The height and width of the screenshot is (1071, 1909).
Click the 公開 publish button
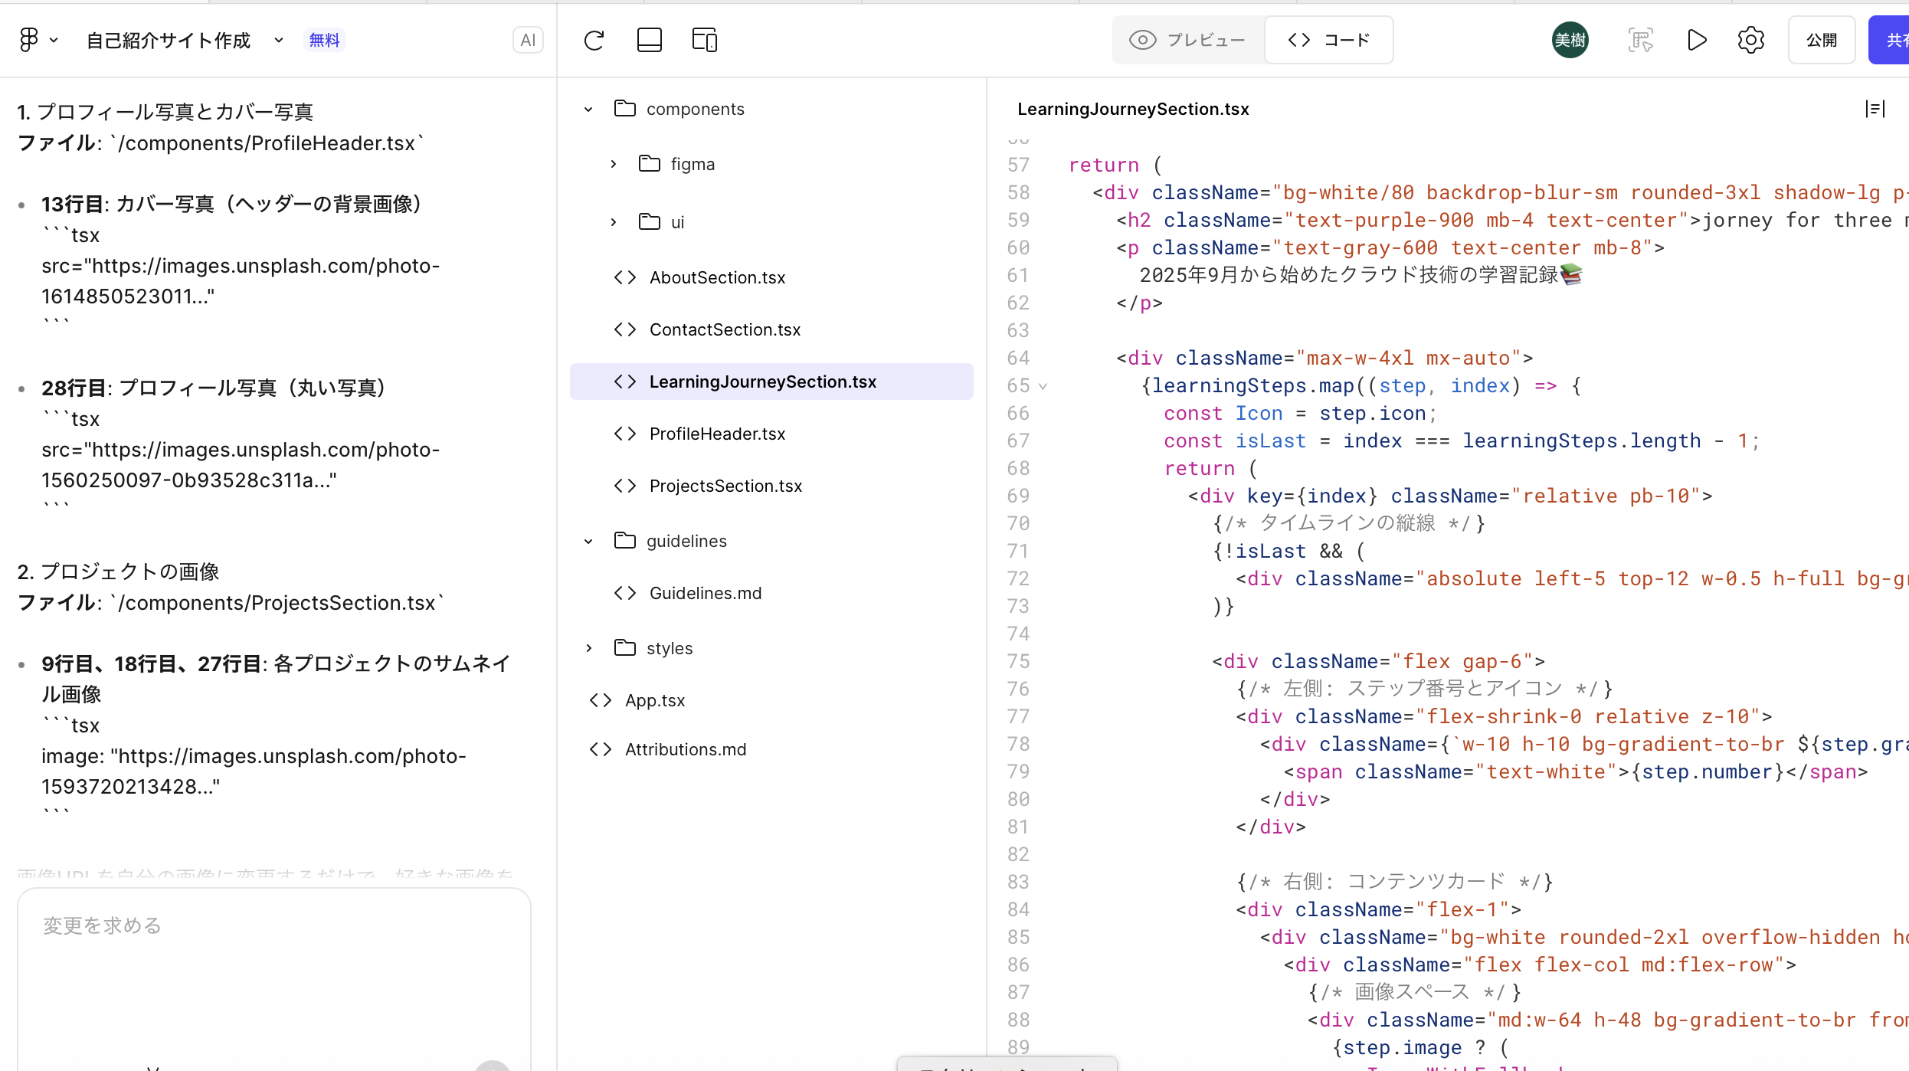click(x=1821, y=40)
